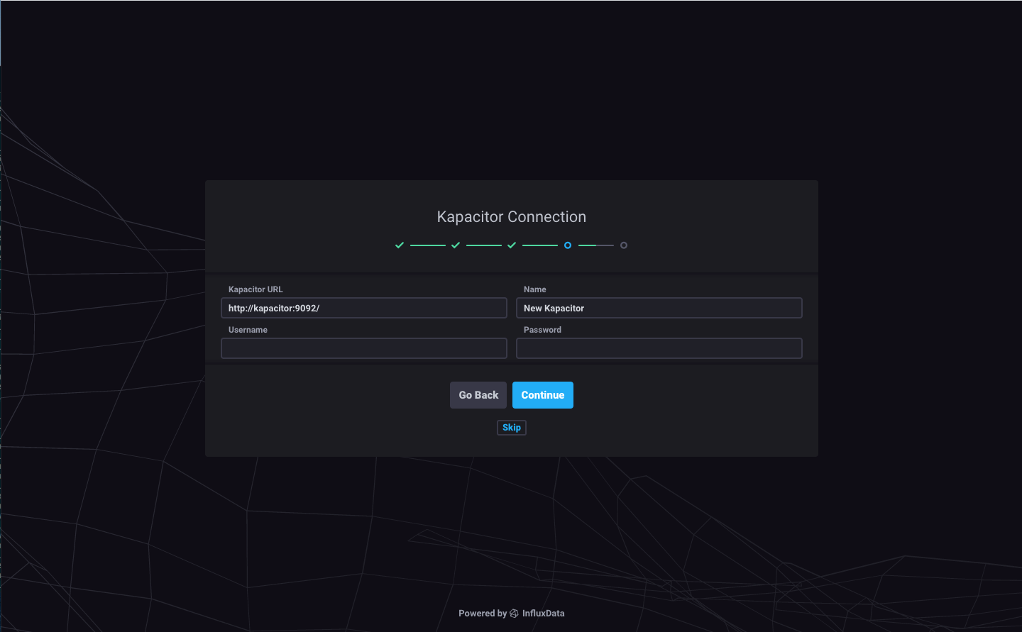Click the empty Username input field
Viewport: 1022px width, 632px height.
(364, 348)
